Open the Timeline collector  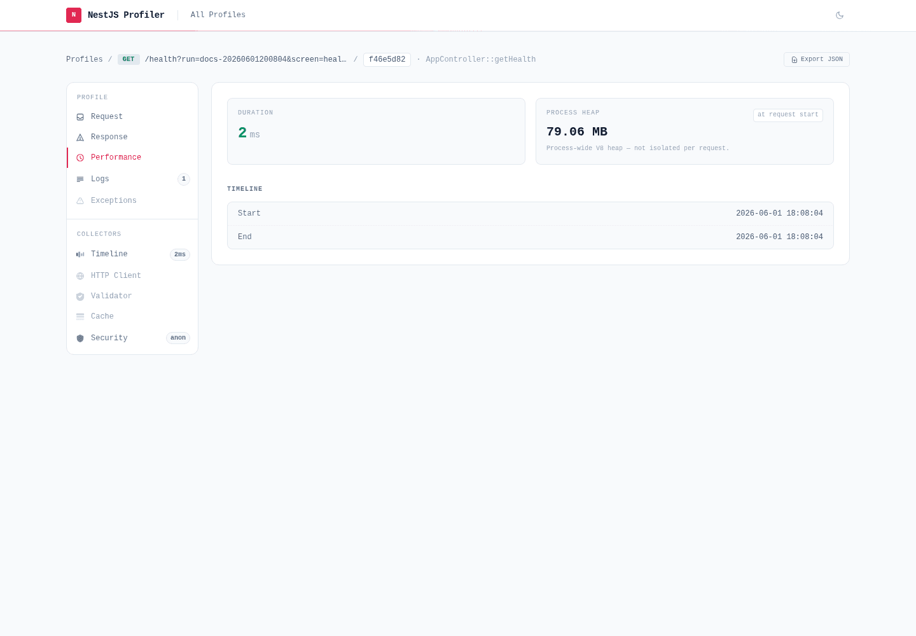[x=132, y=254]
